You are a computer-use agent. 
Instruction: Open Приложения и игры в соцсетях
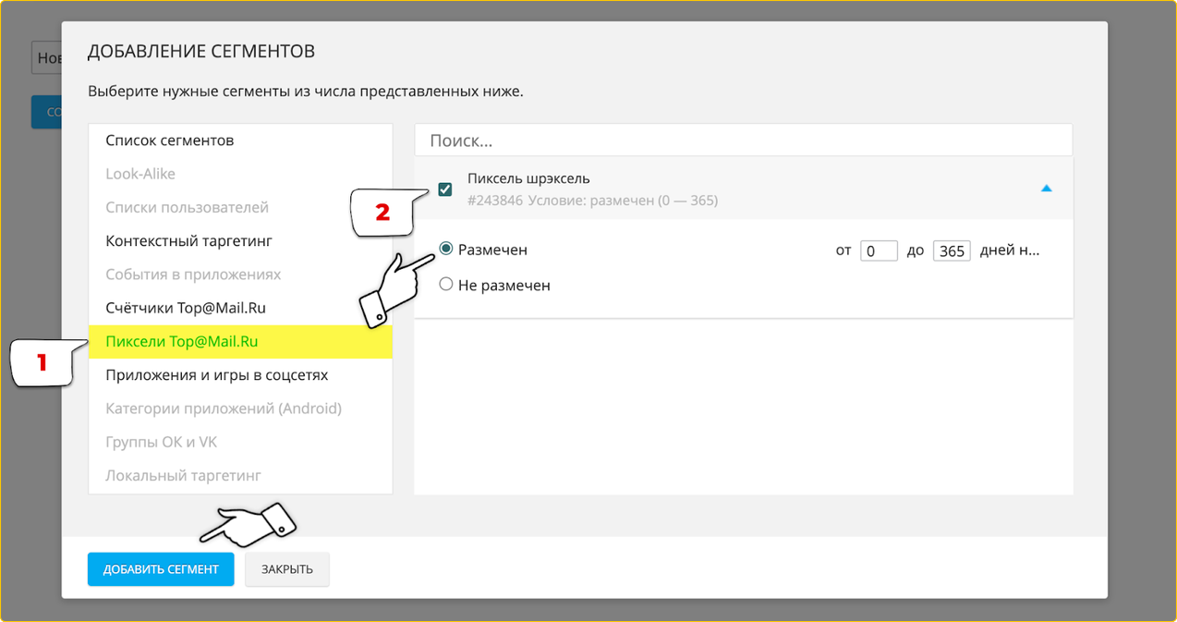(x=217, y=375)
